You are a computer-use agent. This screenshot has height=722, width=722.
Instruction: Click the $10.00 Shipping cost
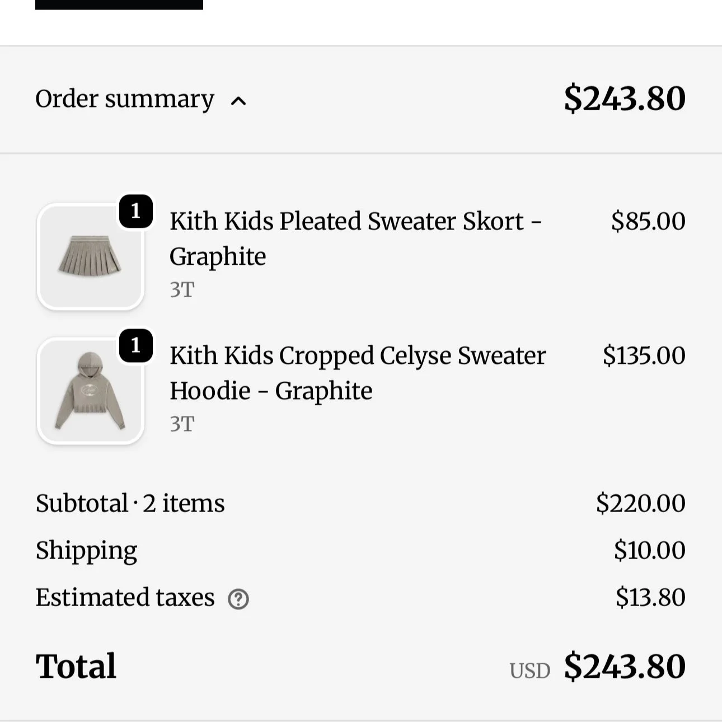point(649,550)
